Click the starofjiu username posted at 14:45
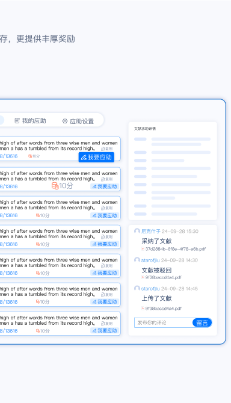 [x=150, y=289]
